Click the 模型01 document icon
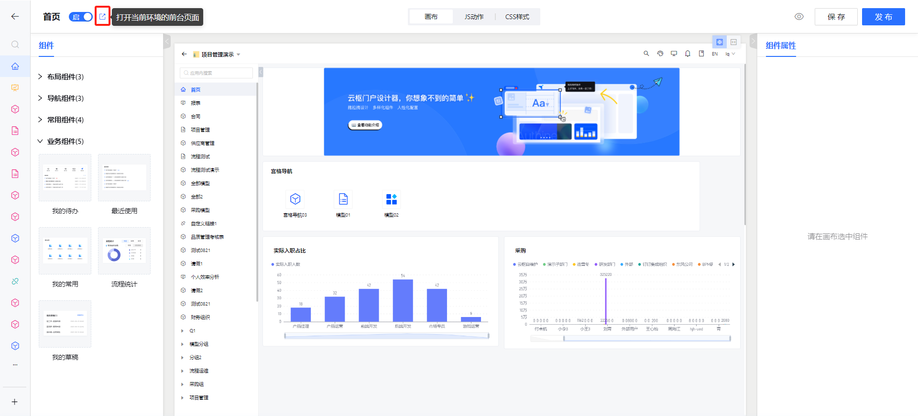 click(343, 198)
